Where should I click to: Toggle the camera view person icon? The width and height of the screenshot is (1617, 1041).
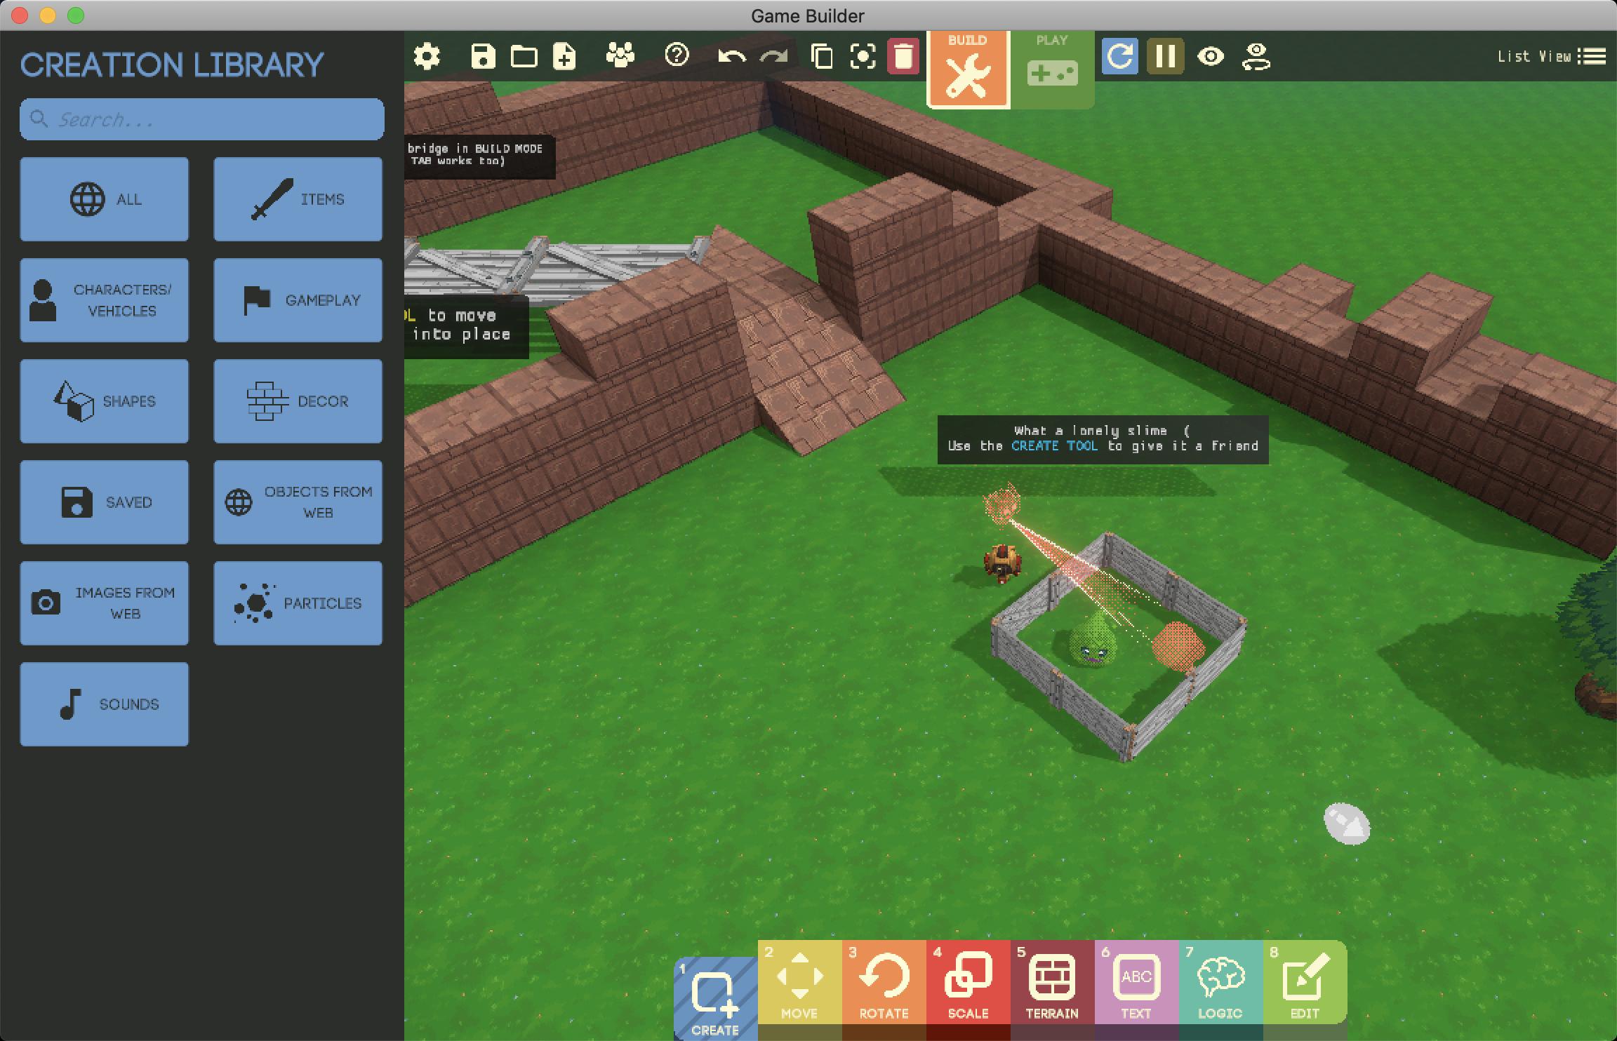click(1256, 56)
